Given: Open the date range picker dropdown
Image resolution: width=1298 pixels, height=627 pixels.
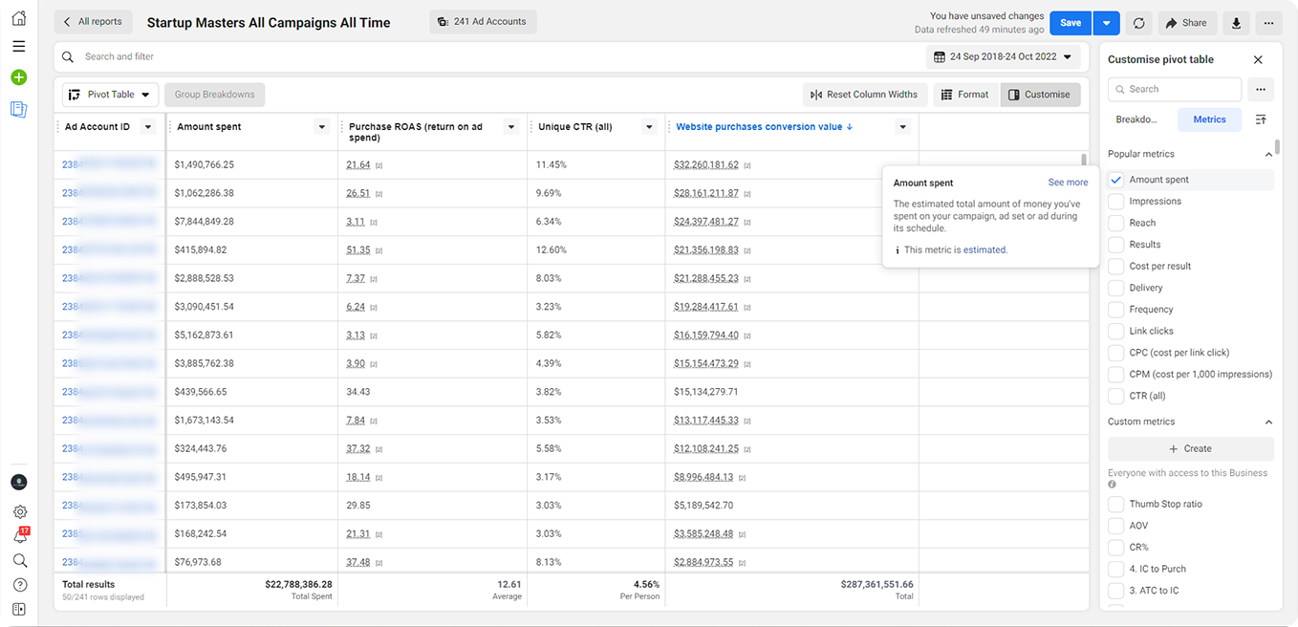Looking at the screenshot, I should click(x=1003, y=56).
